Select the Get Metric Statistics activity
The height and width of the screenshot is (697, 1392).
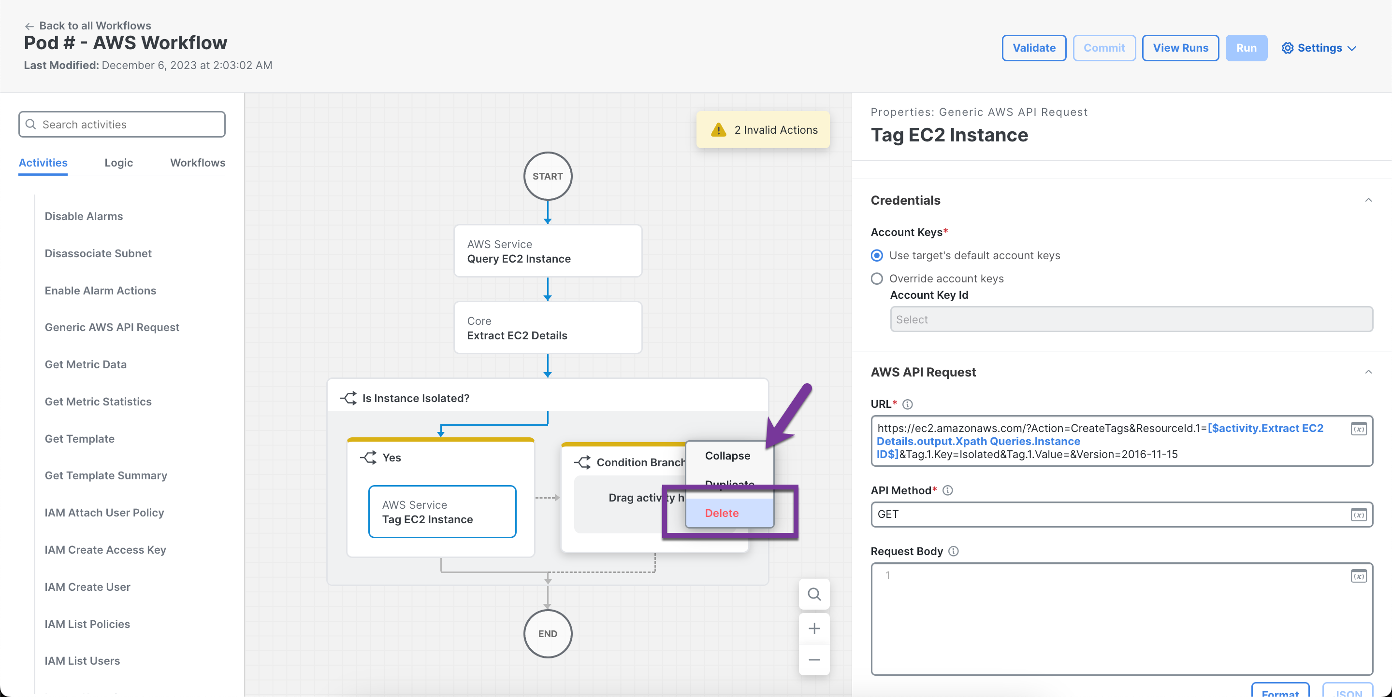(98, 402)
